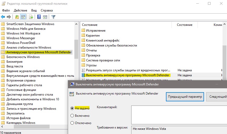Image resolution: width=227 pixels, height=134 pixels.
Task: Click the Предыдущий параметр button
Action: point(185,97)
